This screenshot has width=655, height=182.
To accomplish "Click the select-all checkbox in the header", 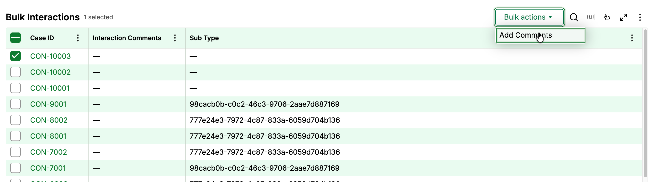I will (x=15, y=38).
